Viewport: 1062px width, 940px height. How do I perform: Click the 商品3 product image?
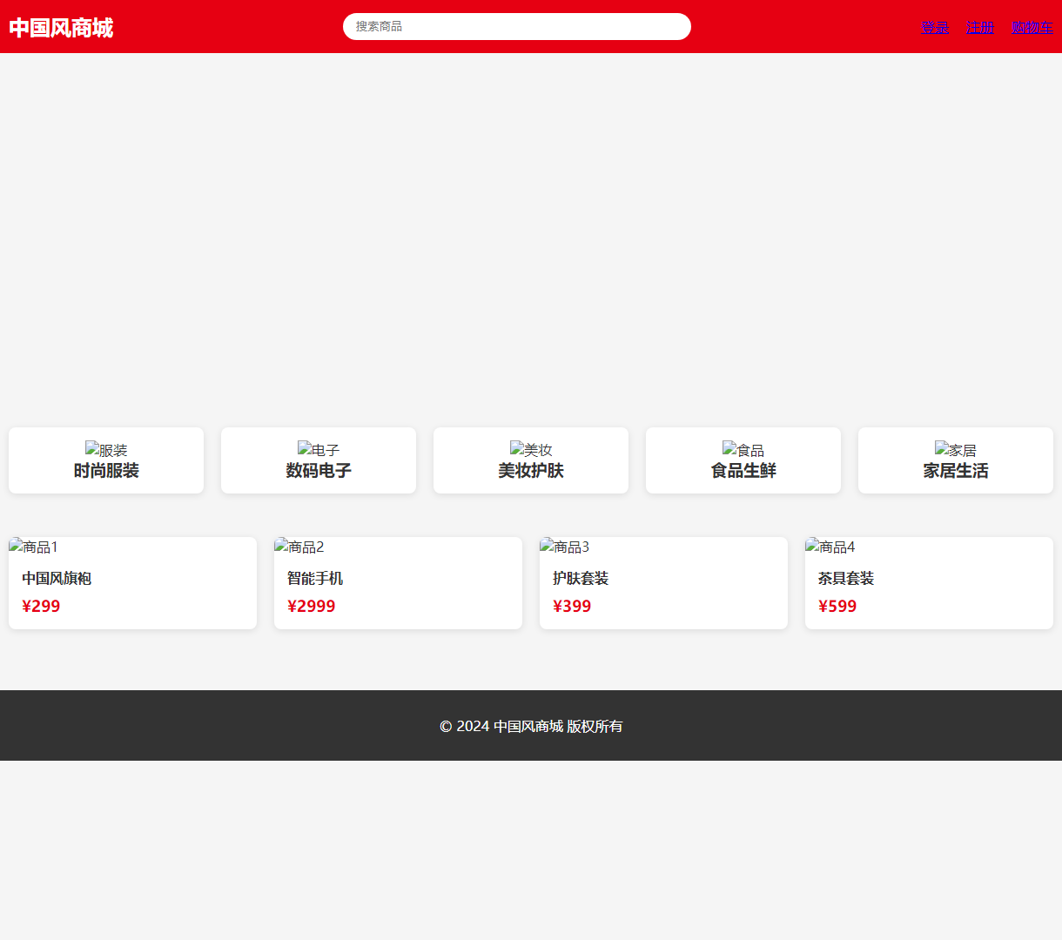pos(565,547)
